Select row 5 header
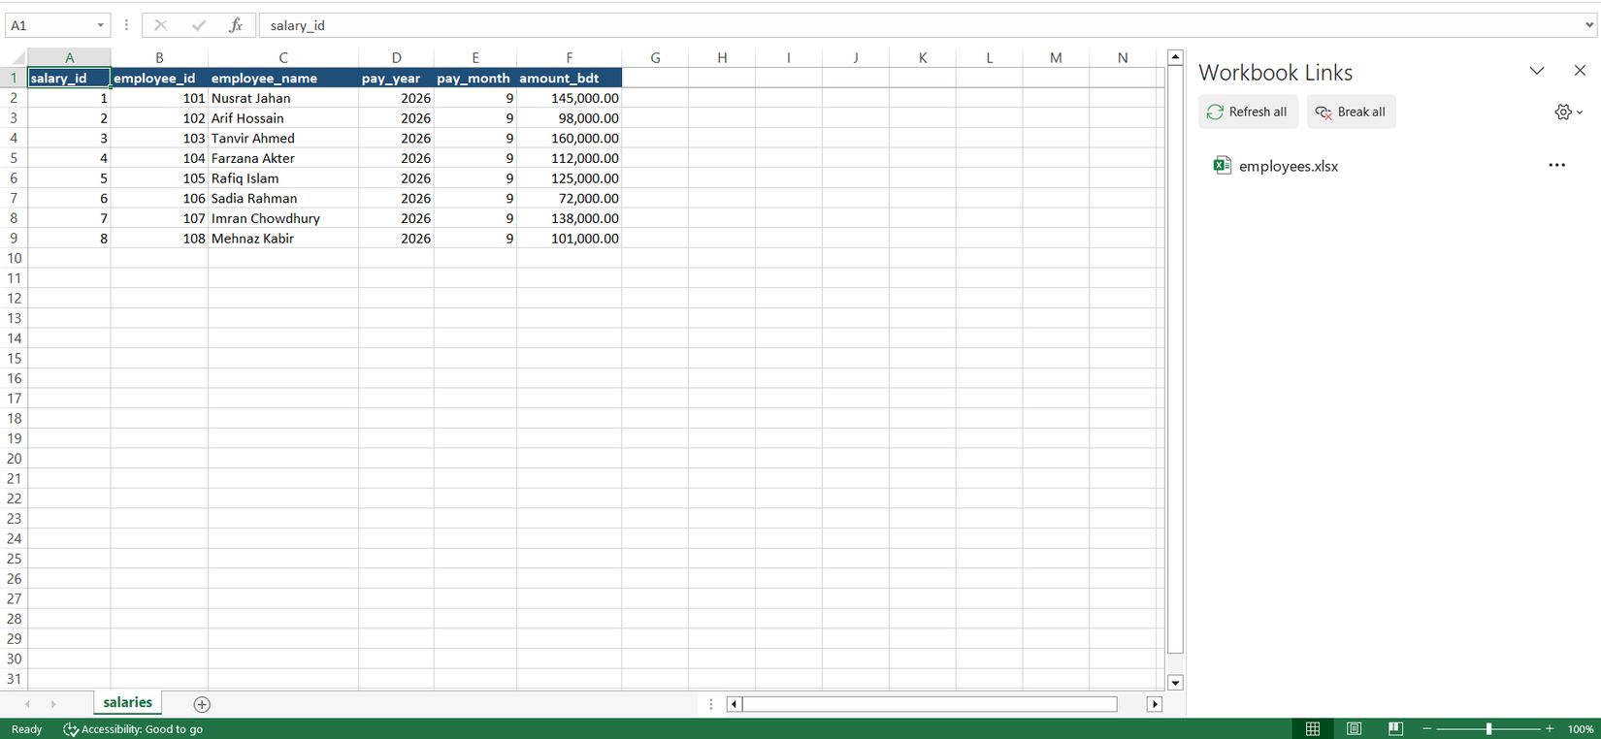 pyautogui.click(x=14, y=158)
